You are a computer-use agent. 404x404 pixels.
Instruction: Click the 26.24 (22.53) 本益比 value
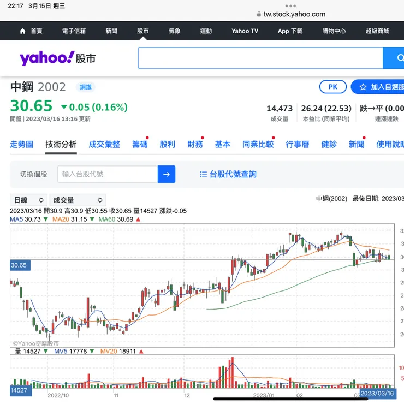click(326, 109)
